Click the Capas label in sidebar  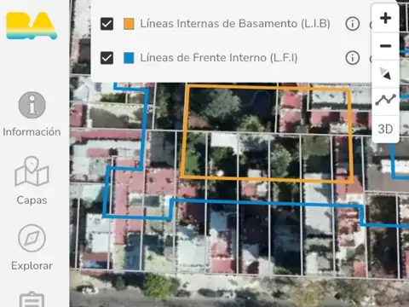(x=32, y=200)
